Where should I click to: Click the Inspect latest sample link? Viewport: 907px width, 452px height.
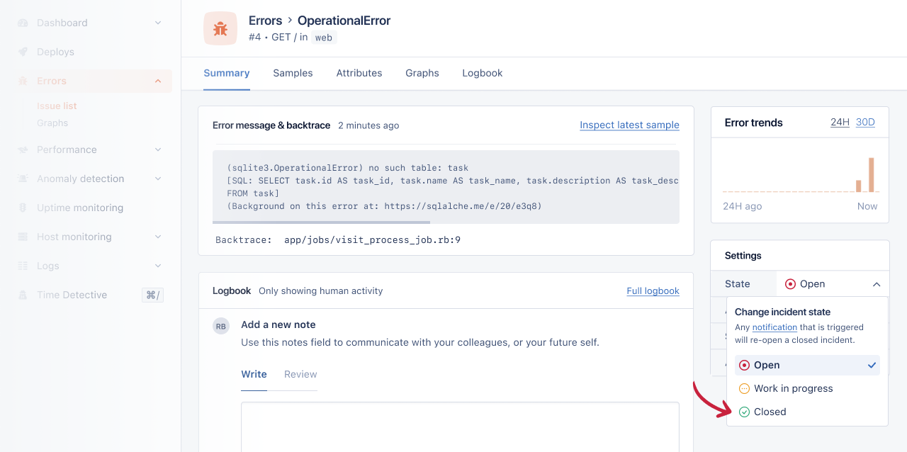click(629, 125)
